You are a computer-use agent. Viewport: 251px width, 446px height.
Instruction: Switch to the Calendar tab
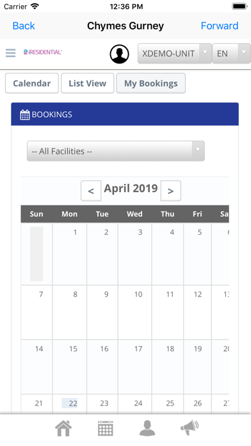[x=32, y=83]
